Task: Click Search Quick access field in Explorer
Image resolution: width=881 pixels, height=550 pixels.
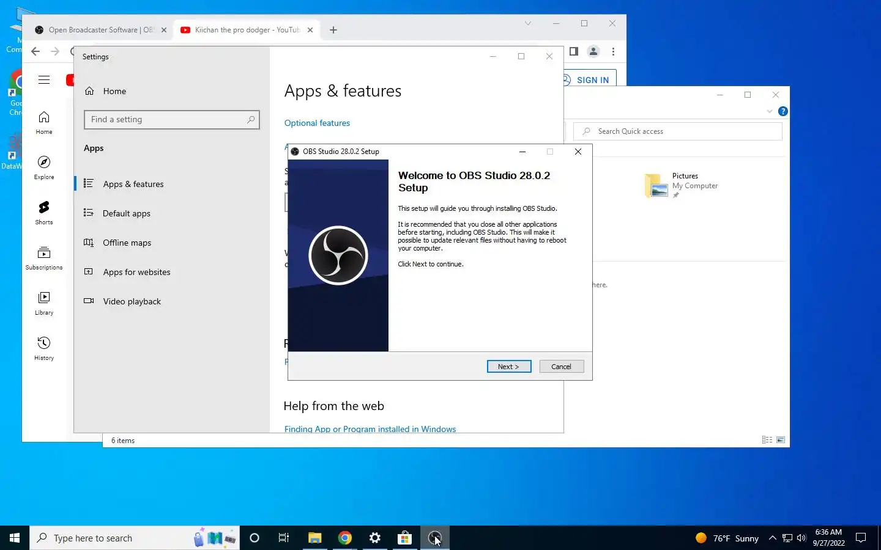Action: click(x=678, y=131)
